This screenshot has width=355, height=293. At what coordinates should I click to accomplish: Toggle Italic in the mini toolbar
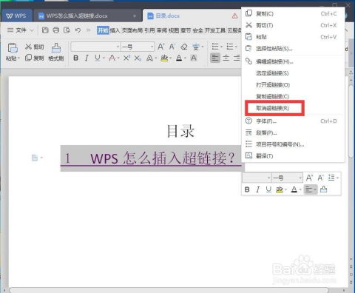pos(257,189)
